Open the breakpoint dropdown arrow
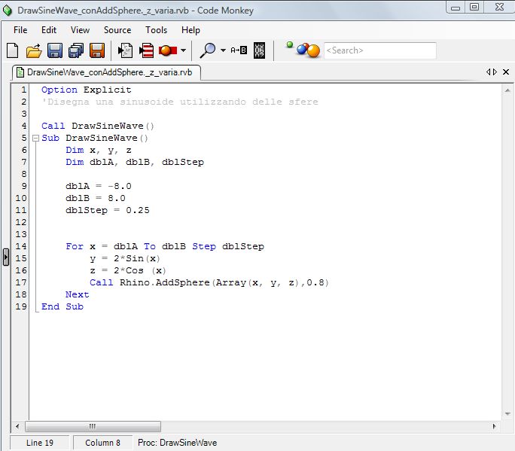Viewport: 515px width, 451px height. (183, 50)
